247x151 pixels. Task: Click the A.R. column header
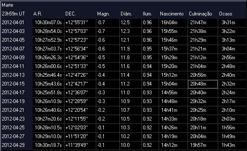[38, 14]
